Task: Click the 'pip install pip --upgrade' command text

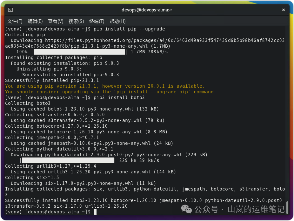Action: 129,29
